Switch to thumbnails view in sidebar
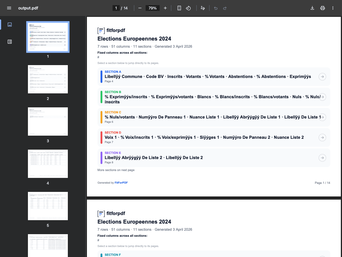This screenshot has height=257, width=342. (10, 25)
